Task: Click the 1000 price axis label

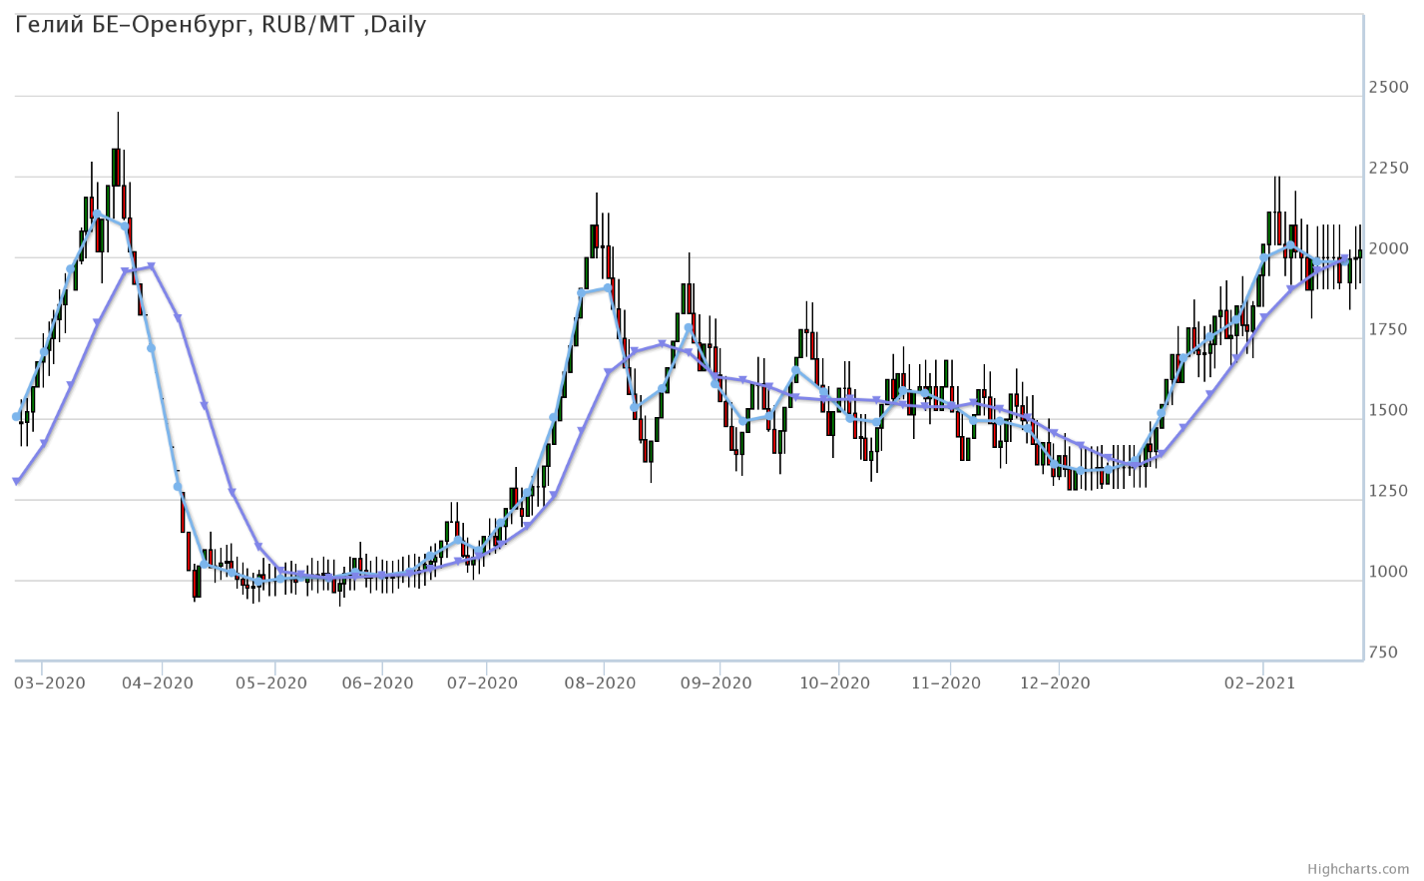Action: pyautogui.click(x=1388, y=573)
